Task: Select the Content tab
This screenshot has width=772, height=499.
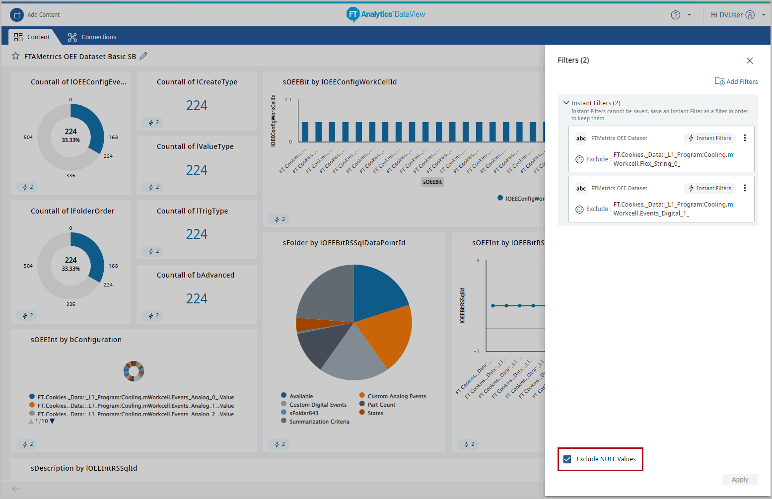Action: click(x=32, y=37)
